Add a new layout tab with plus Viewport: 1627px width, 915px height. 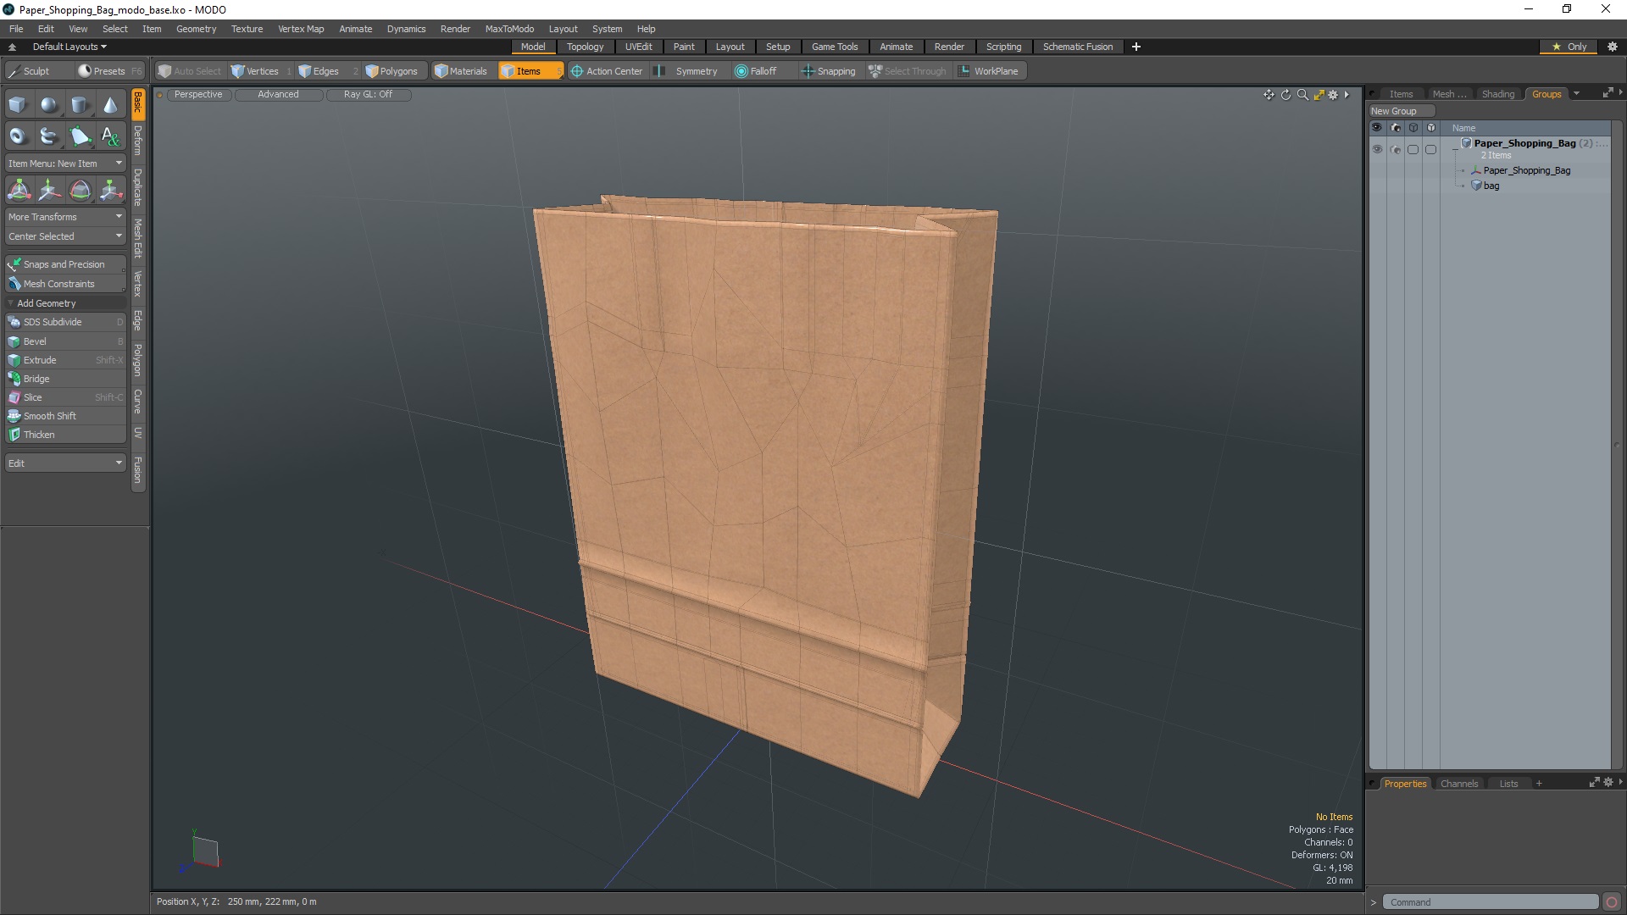[1136, 47]
